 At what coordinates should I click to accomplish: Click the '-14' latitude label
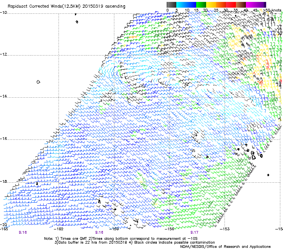click(x=3, y=97)
